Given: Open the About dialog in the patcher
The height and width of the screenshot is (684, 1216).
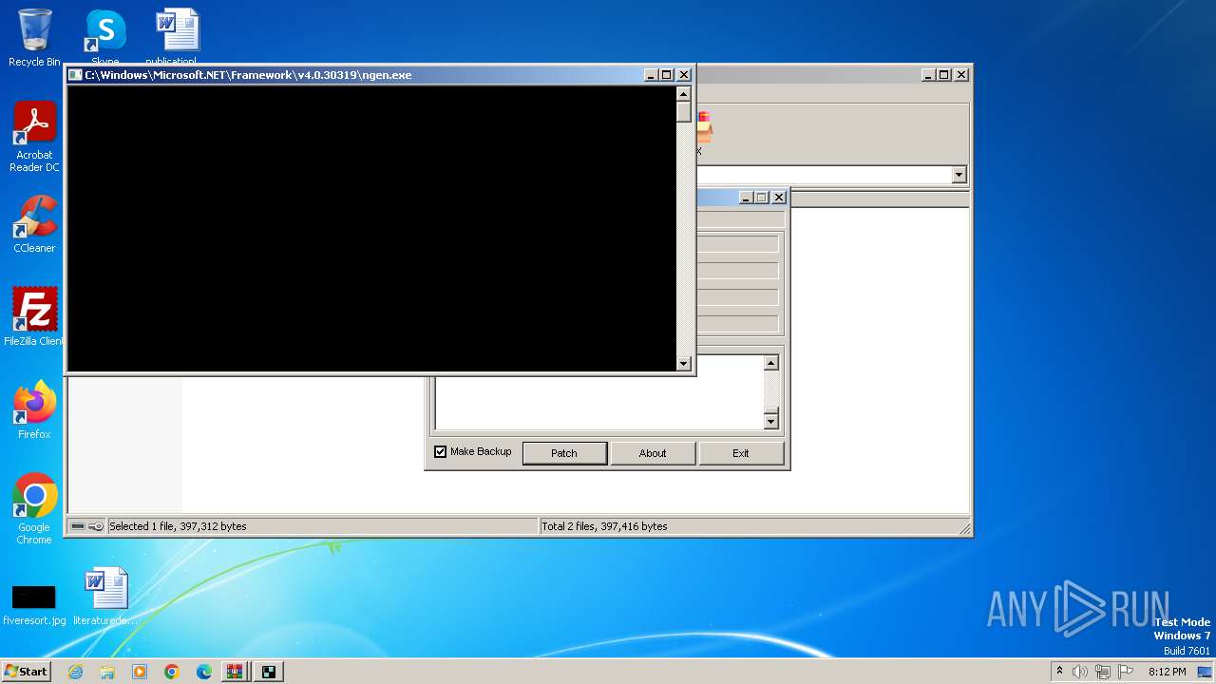Looking at the screenshot, I should pos(653,453).
